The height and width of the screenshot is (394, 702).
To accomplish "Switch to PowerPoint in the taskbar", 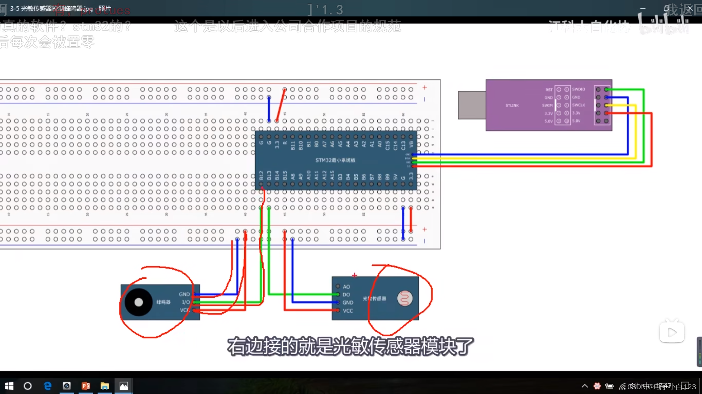I will pos(86,386).
